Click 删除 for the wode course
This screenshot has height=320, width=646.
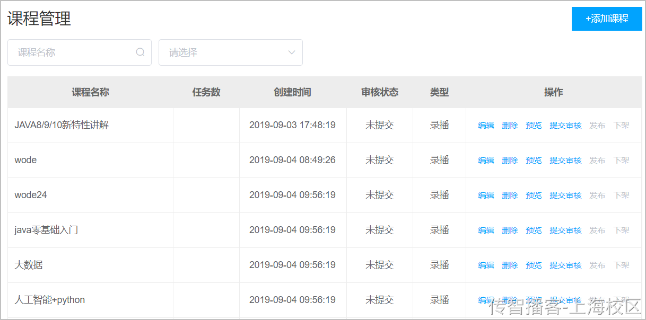[x=510, y=161]
